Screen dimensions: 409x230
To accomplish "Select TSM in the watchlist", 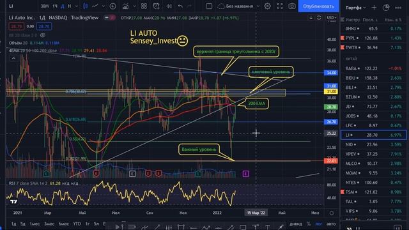I will tap(373, 192).
